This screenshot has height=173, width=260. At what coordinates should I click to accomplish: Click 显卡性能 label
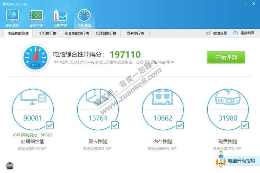tap(98, 142)
